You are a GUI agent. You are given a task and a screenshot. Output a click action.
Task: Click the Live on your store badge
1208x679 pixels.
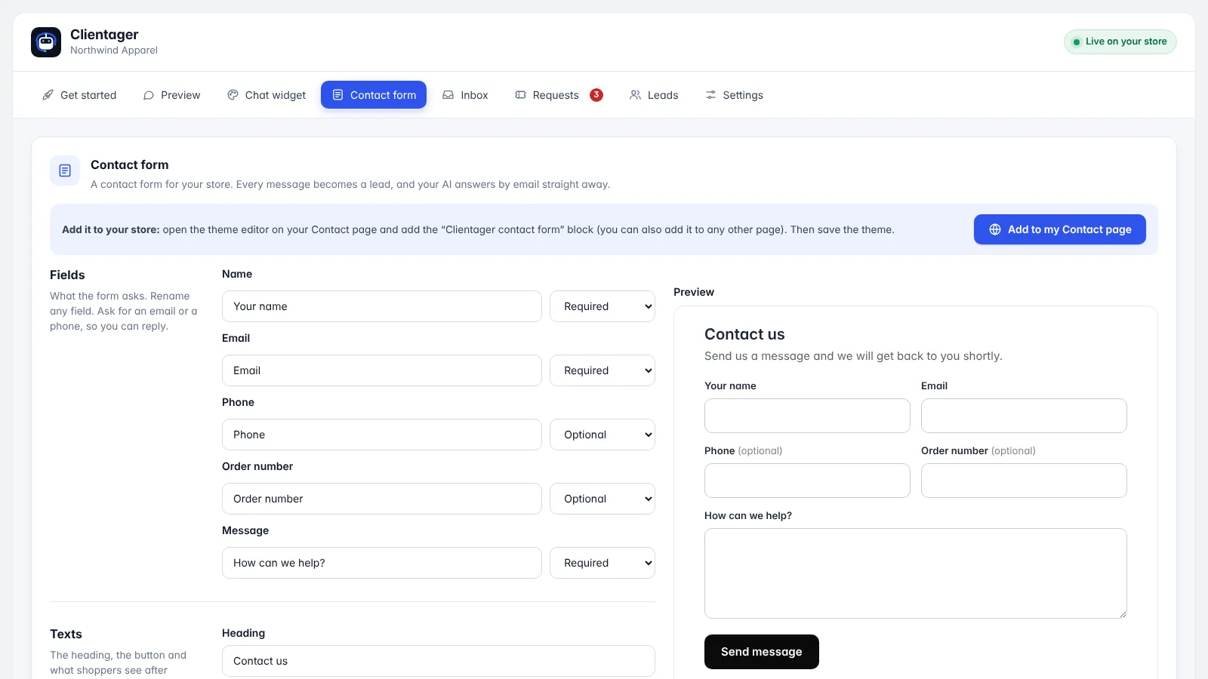1120,41
